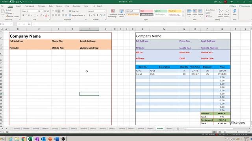Image resolution: width=252 pixels, height=141 pixels.
Task: Open the Insert ribbon tab
Action: [x=19, y=6]
